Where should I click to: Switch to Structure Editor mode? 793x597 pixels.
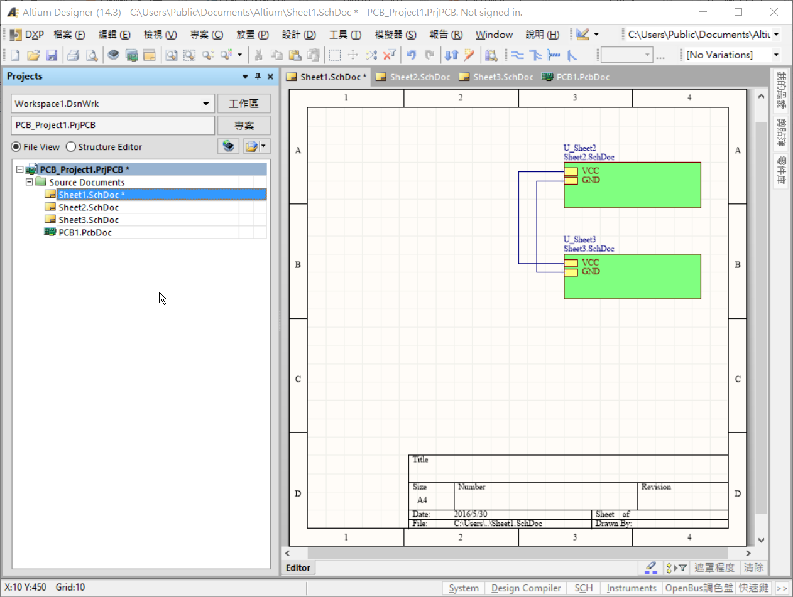[70, 147]
